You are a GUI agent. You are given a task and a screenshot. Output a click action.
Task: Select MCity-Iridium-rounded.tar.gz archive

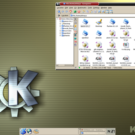(85, 58)
